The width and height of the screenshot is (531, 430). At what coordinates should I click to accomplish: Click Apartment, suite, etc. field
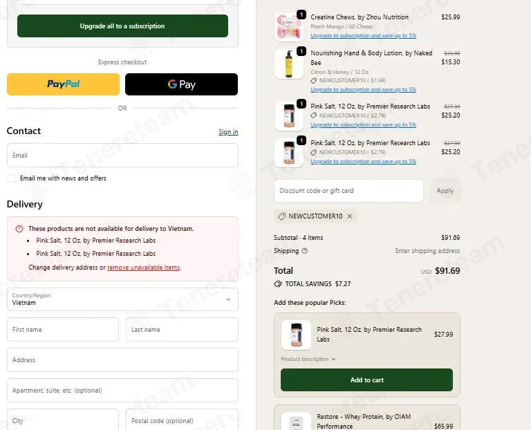coord(122,391)
